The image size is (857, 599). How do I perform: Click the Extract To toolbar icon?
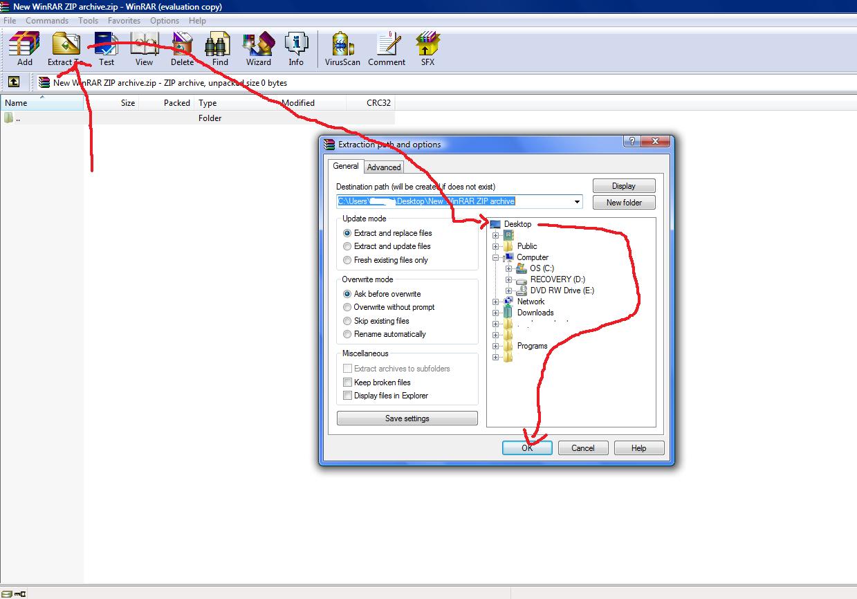[66, 44]
